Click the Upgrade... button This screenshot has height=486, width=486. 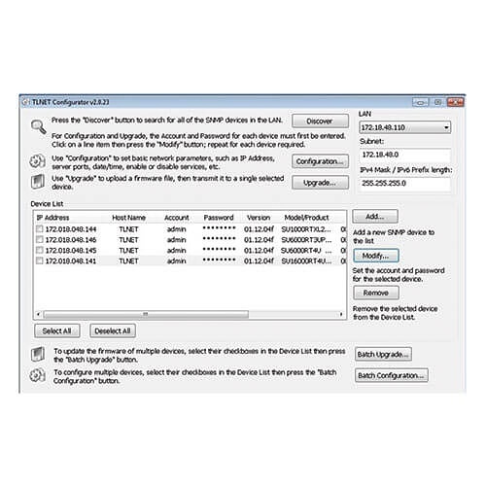coord(320,183)
